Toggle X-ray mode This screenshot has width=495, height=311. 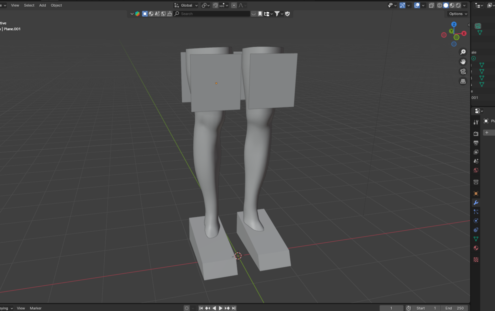pyautogui.click(x=432, y=5)
